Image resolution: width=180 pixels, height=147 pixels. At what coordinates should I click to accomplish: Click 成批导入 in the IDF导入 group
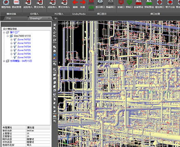pos(28,4)
